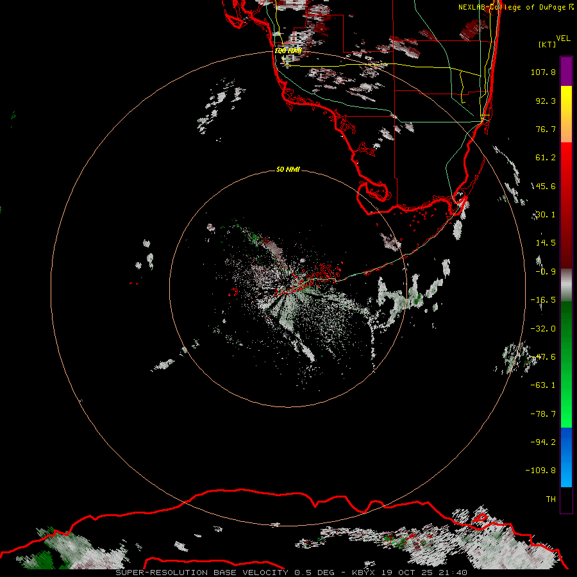Click the -63.1 legend value
This screenshot has width=577, height=577.
(x=543, y=385)
